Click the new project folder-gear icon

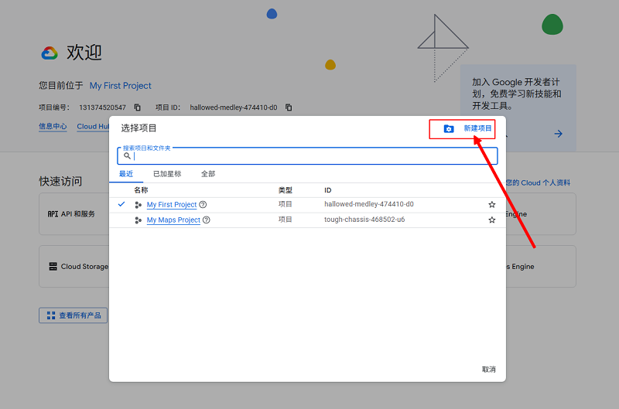tap(449, 128)
